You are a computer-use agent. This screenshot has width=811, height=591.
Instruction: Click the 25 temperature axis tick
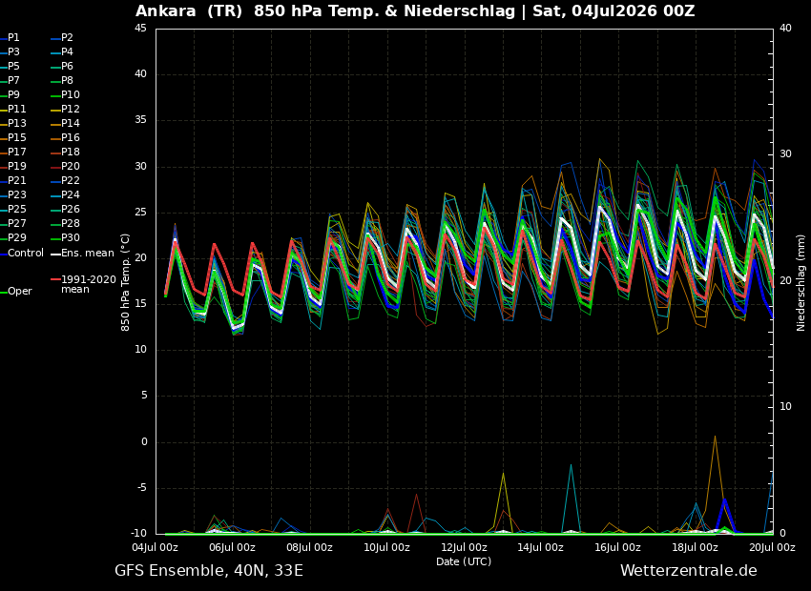(141, 213)
